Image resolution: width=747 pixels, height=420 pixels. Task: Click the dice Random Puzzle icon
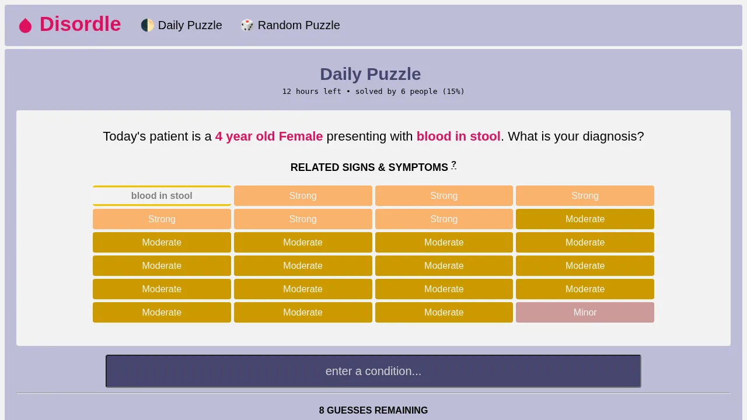click(247, 25)
